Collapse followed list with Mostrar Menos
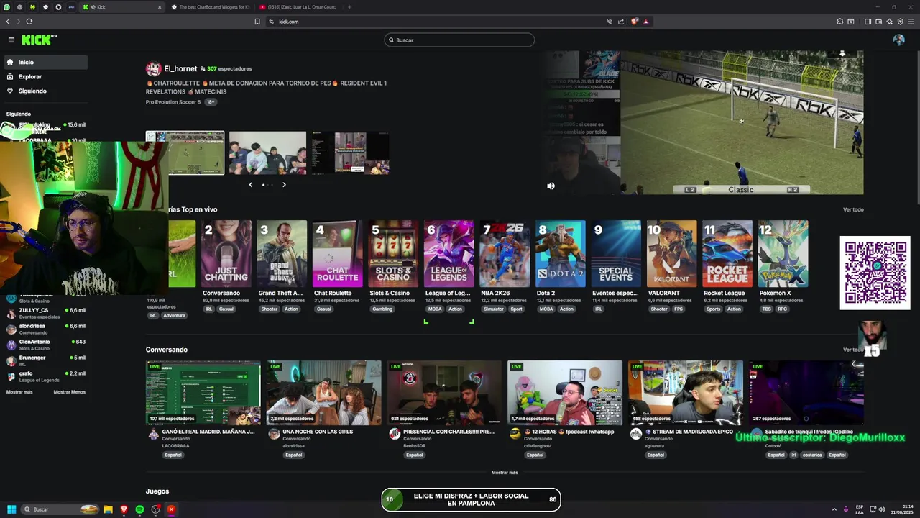This screenshot has height=518, width=920. click(69, 392)
